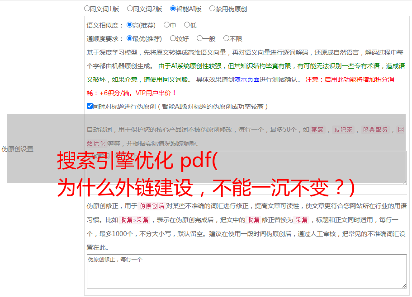This screenshot has width=412, height=297.
Task: Click the 自动锁词 text area
Action: click(247, 168)
